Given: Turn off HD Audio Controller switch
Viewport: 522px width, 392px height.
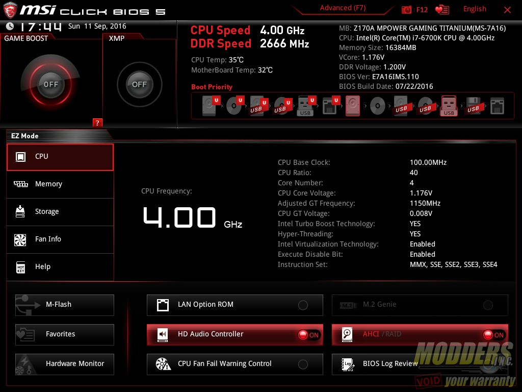Looking at the screenshot, I should pyautogui.click(x=309, y=335).
